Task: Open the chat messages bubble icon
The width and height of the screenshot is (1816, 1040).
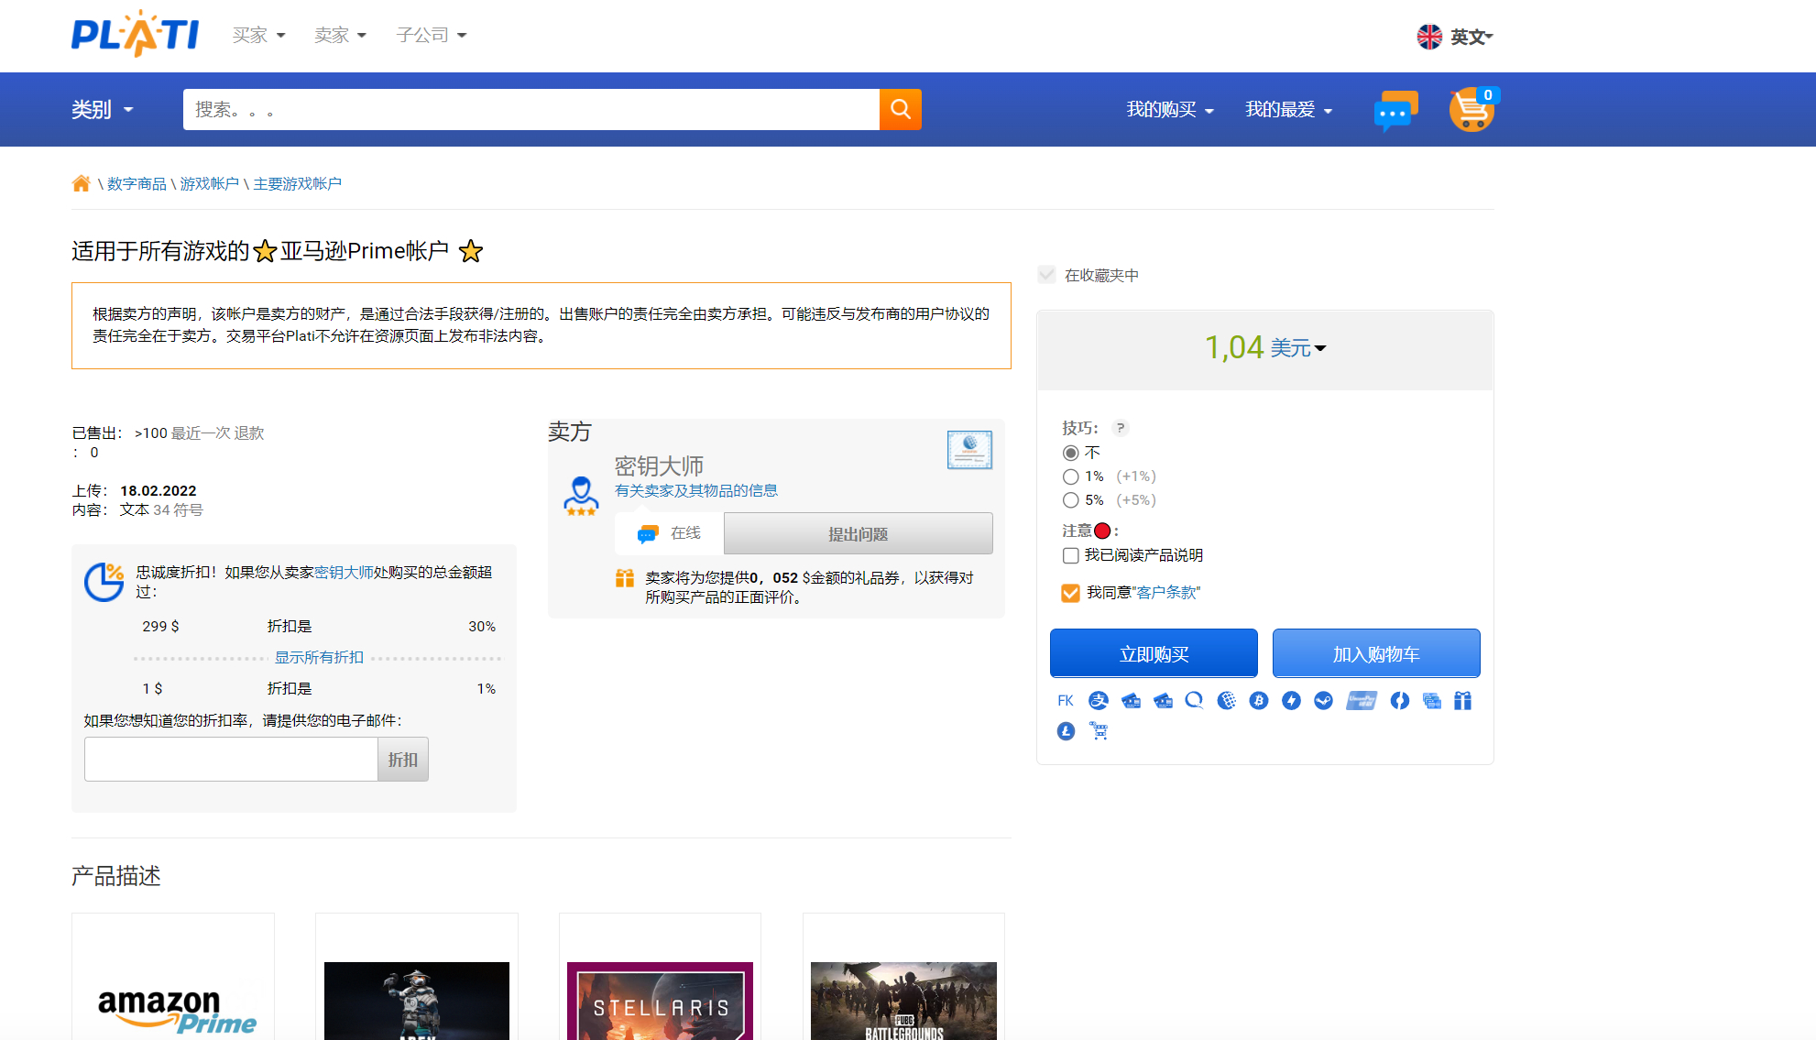Action: pos(1395,110)
